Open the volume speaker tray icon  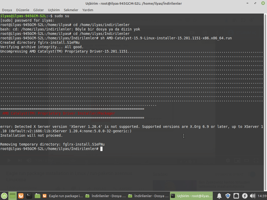coord(253,196)
